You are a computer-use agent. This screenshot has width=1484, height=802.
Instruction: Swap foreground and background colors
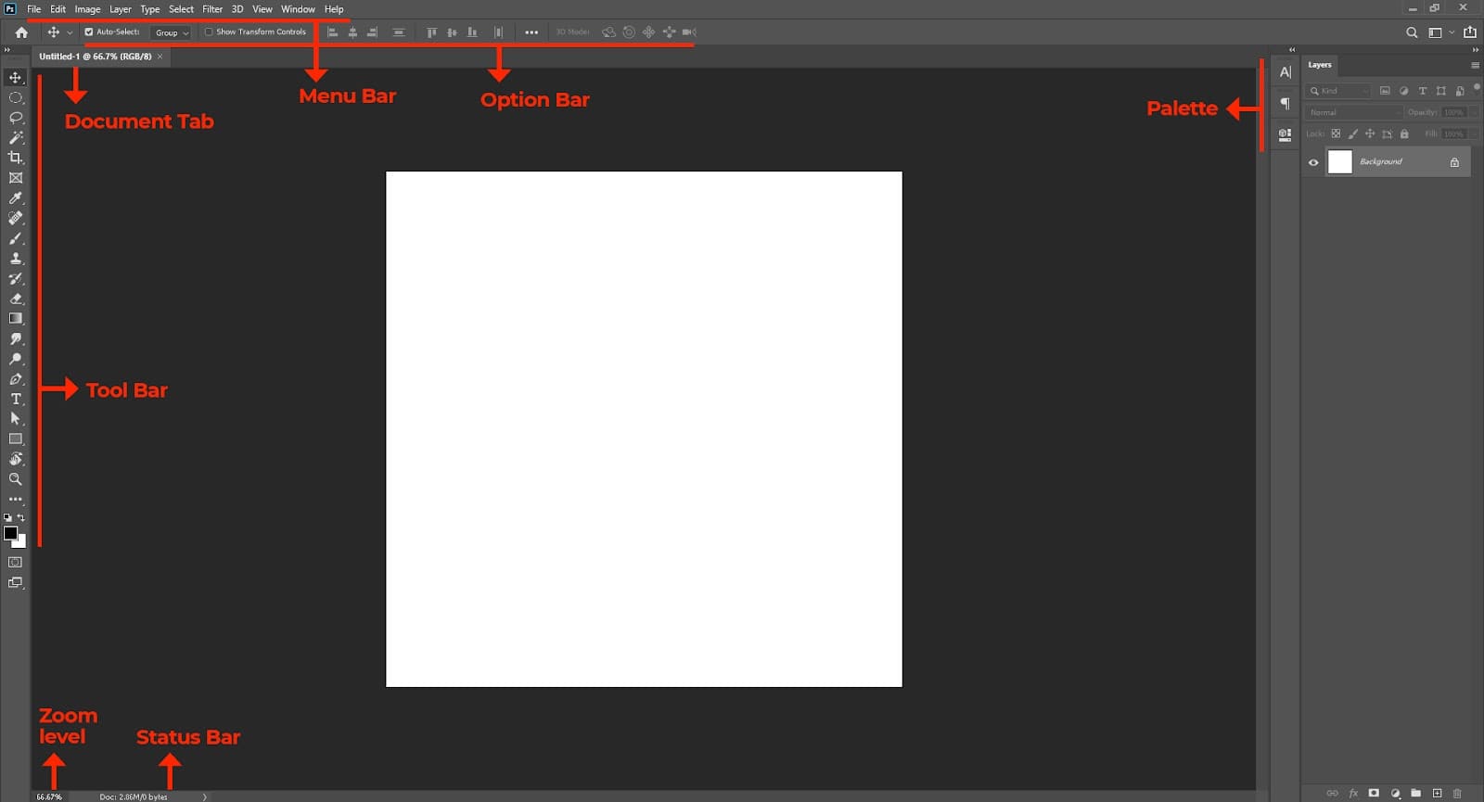click(x=21, y=517)
